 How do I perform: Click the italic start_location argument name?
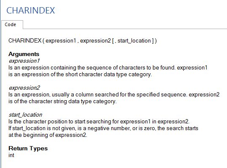click(x=25, y=115)
